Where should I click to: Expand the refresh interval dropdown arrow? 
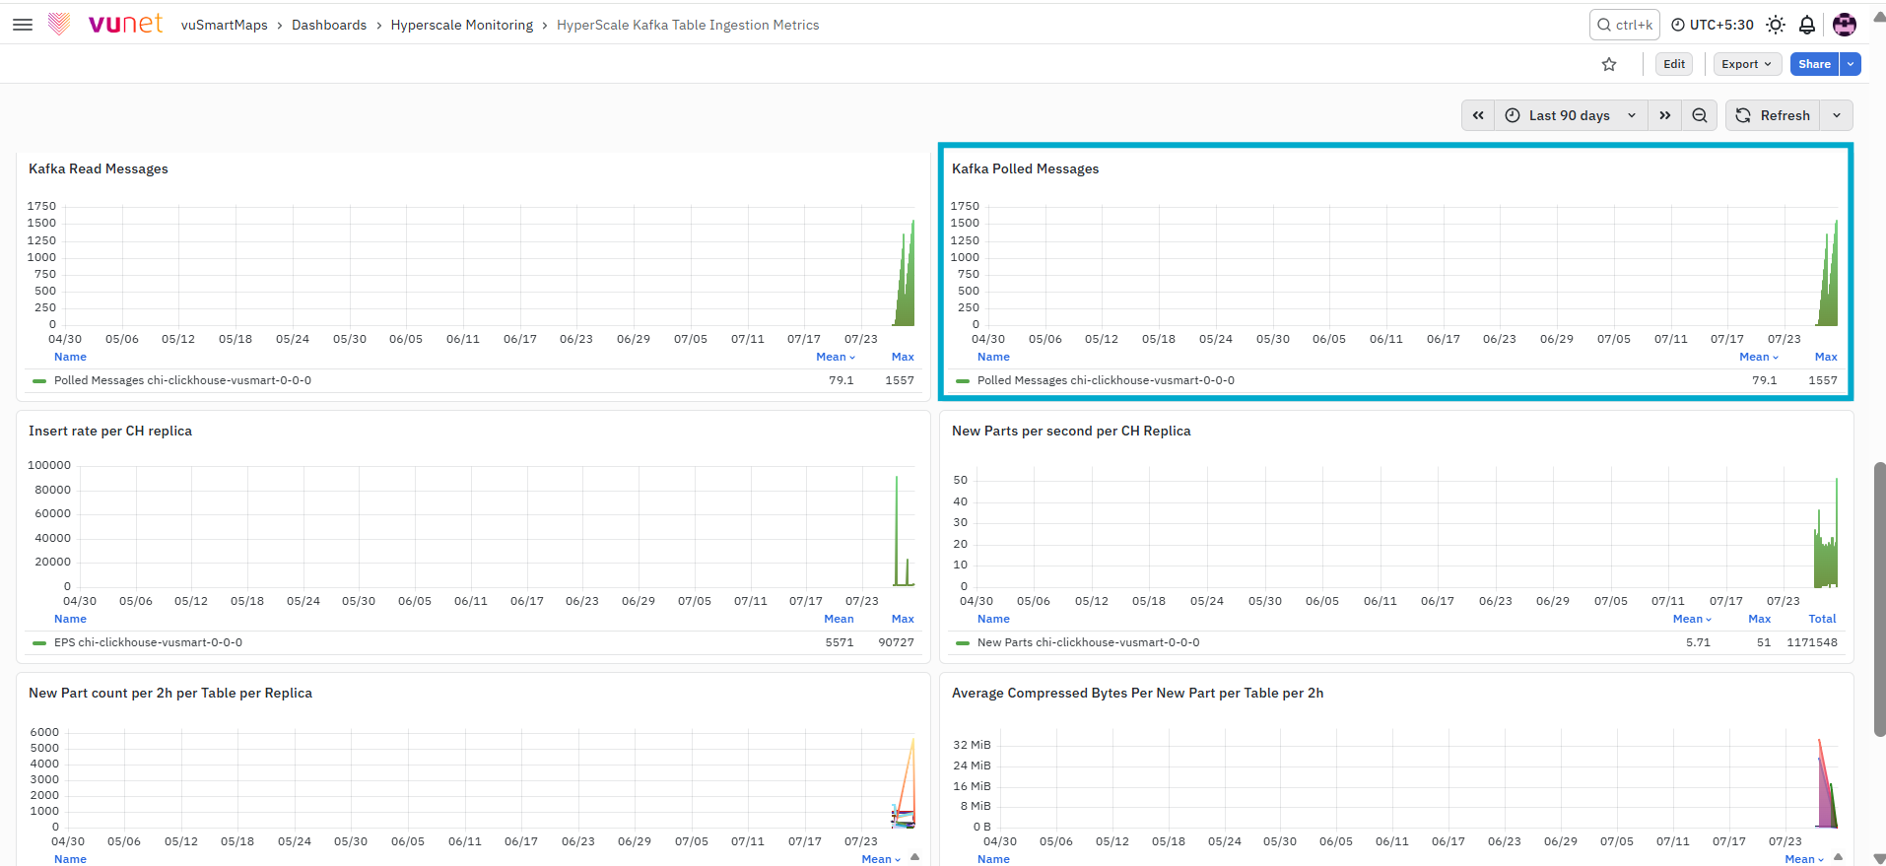pos(1837,115)
